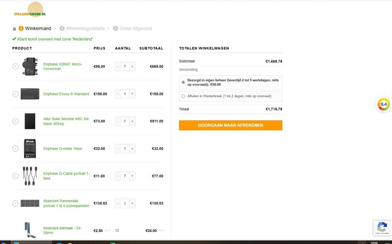Open Enphase Q-Cable portrait 1-fase link
Image resolution: width=392 pixels, height=244 pixels.
point(66,176)
